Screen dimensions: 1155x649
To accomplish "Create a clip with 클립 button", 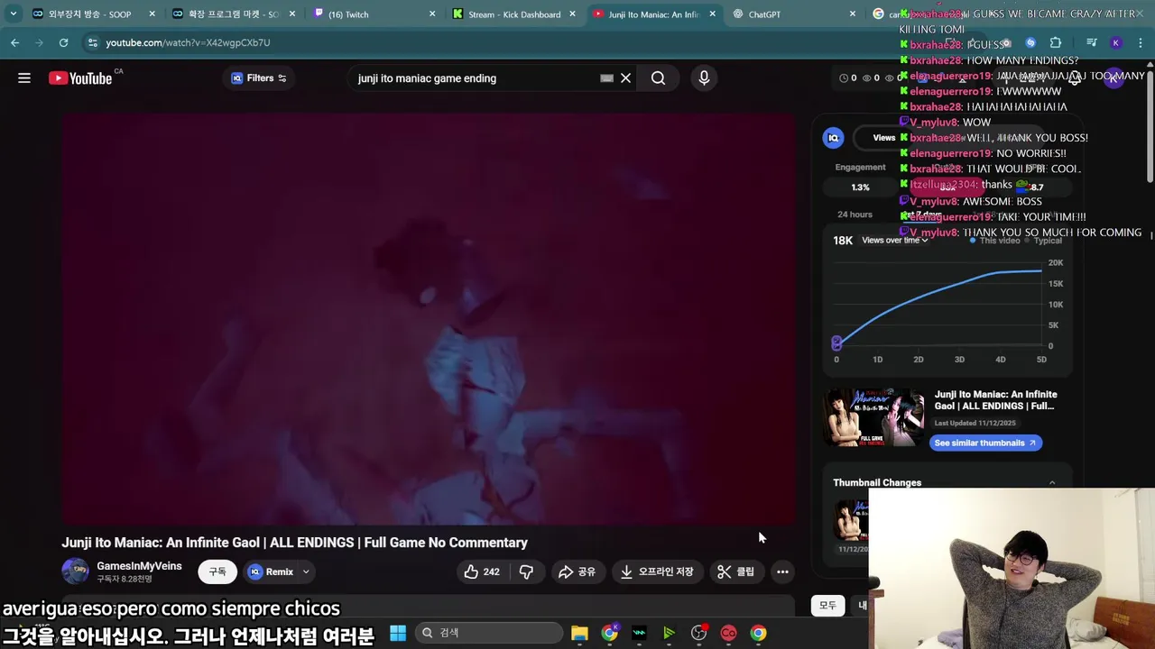I will point(735,571).
